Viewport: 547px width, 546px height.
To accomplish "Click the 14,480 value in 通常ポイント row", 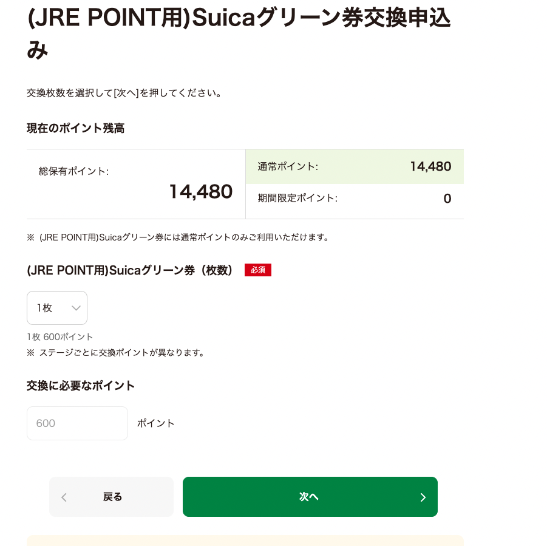I will click(x=430, y=166).
